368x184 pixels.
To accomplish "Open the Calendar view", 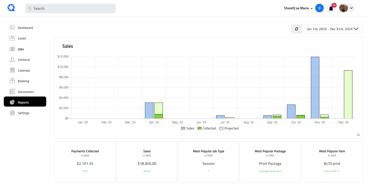I will point(23,70).
